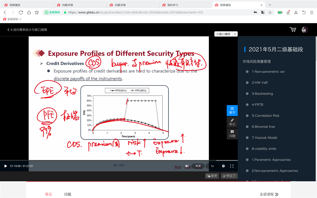317x198 pixels.
Task: Reload the current page
Action: click(21, 12)
